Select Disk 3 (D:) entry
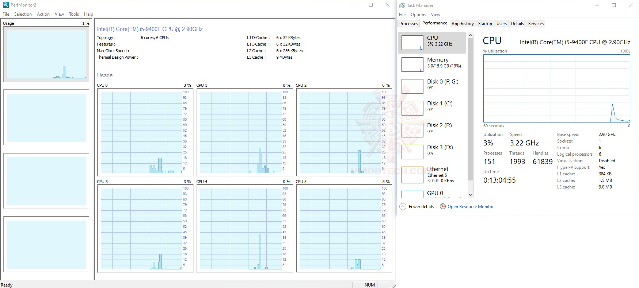 [x=432, y=152]
